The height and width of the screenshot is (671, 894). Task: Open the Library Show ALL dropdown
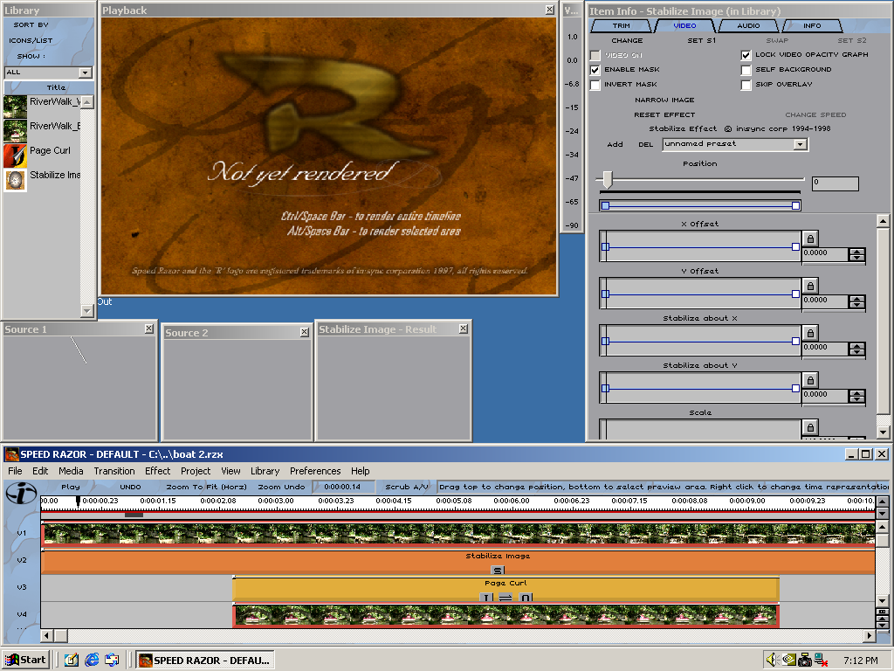[x=85, y=73]
